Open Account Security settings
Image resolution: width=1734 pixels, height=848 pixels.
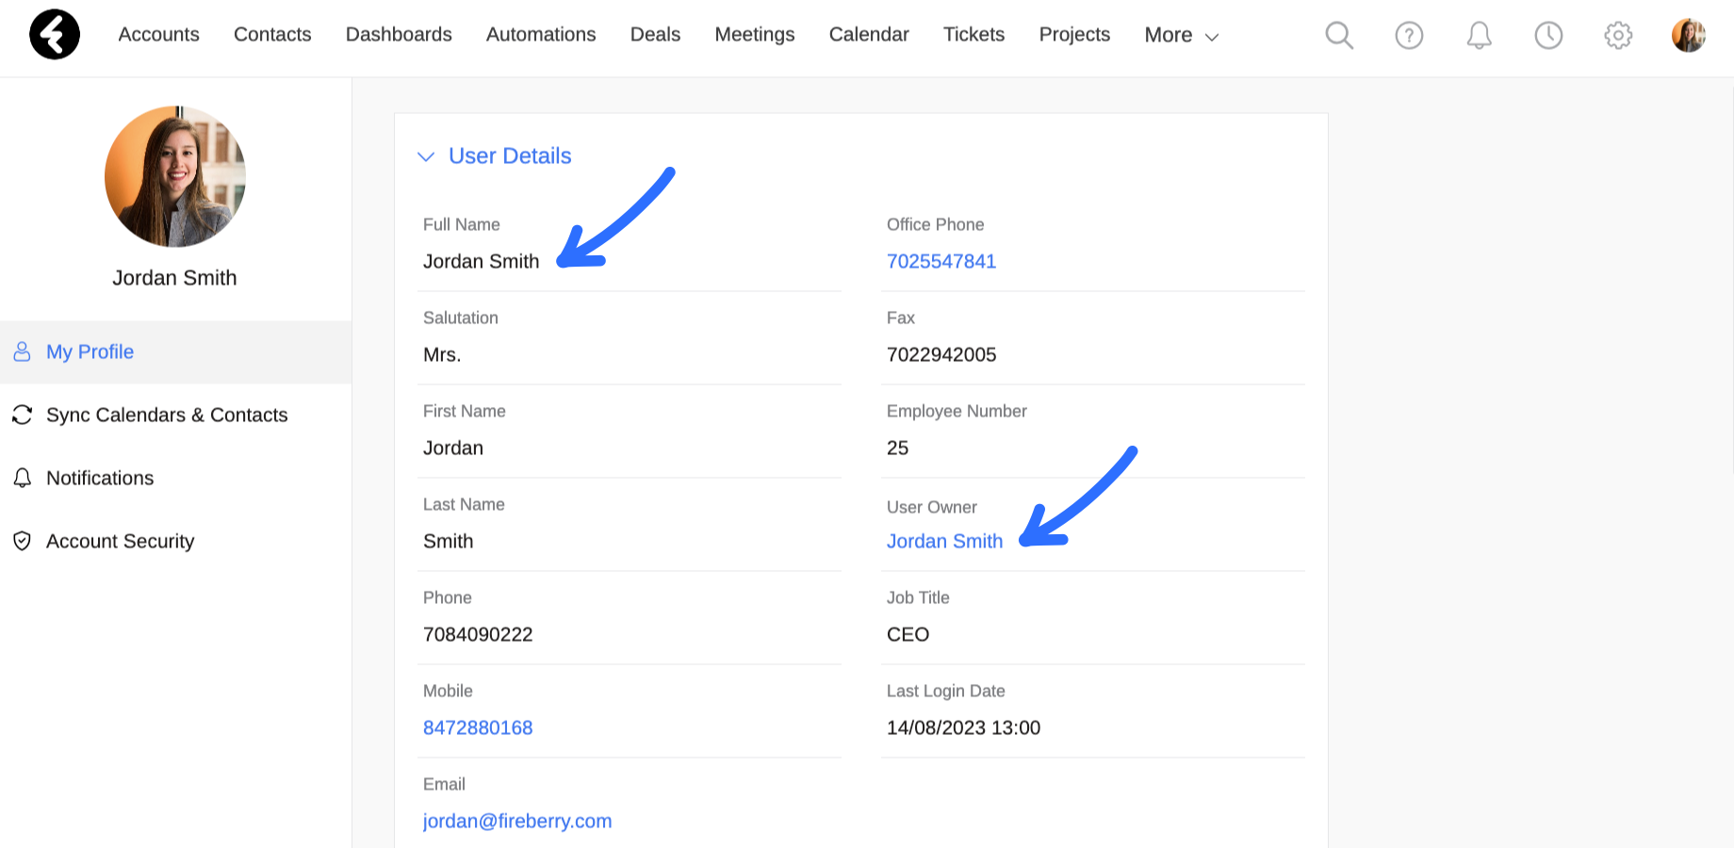pyautogui.click(x=175, y=541)
